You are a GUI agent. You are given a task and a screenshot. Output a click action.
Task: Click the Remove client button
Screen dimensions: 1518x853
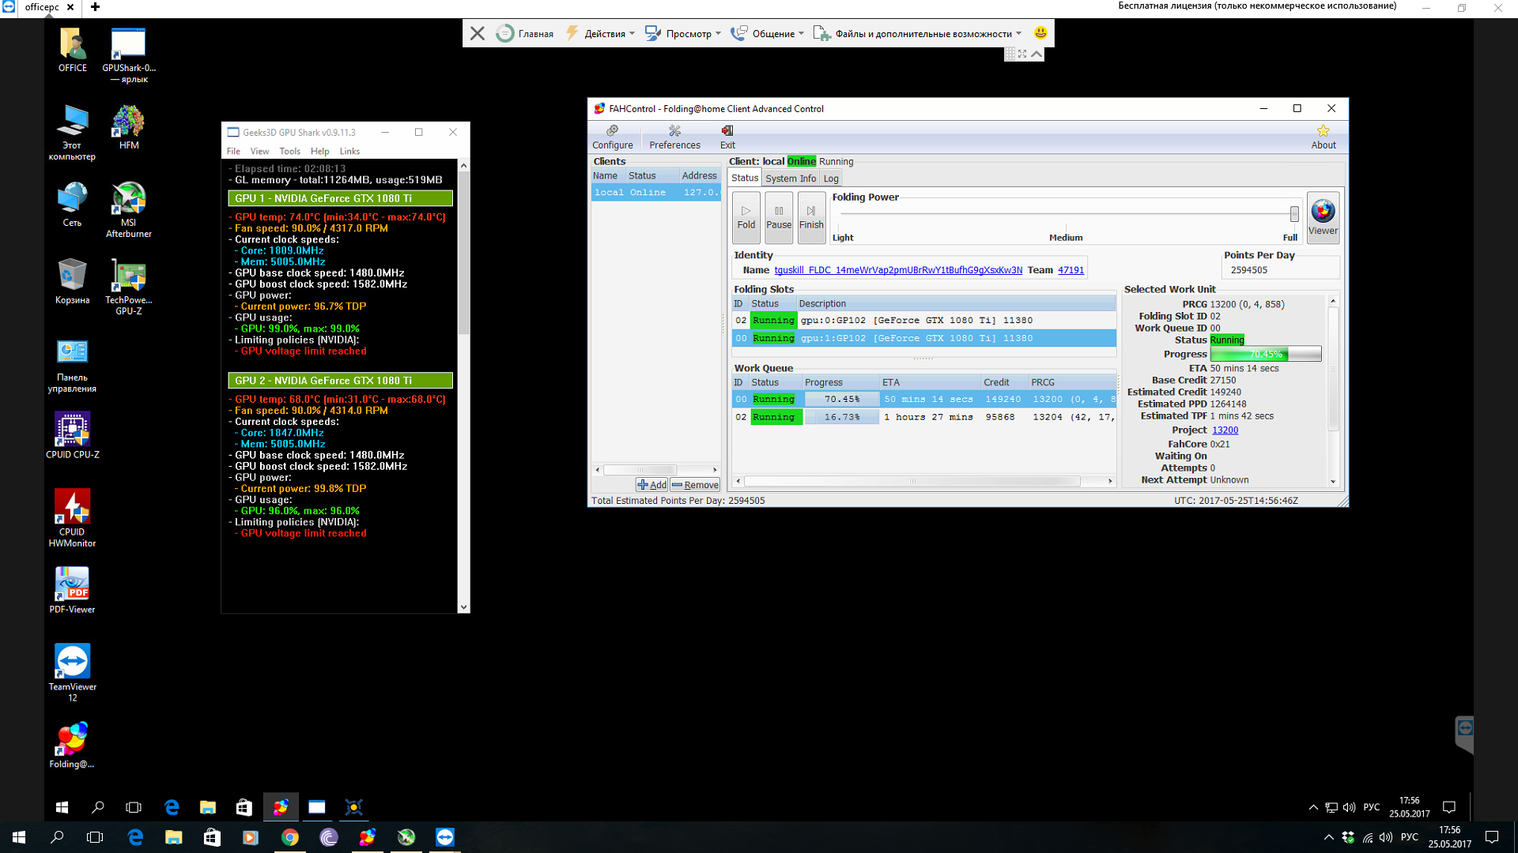point(695,485)
